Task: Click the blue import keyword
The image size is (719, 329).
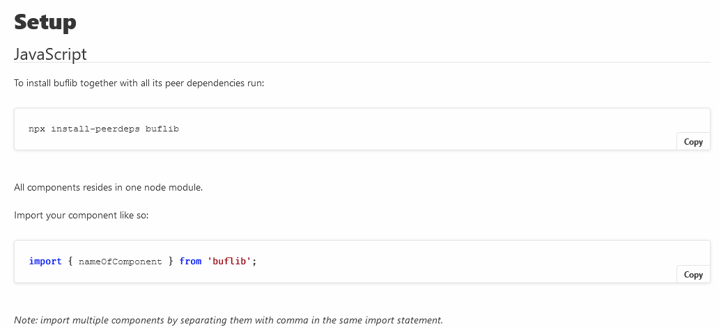Action: pyautogui.click(x=45, y=262)
